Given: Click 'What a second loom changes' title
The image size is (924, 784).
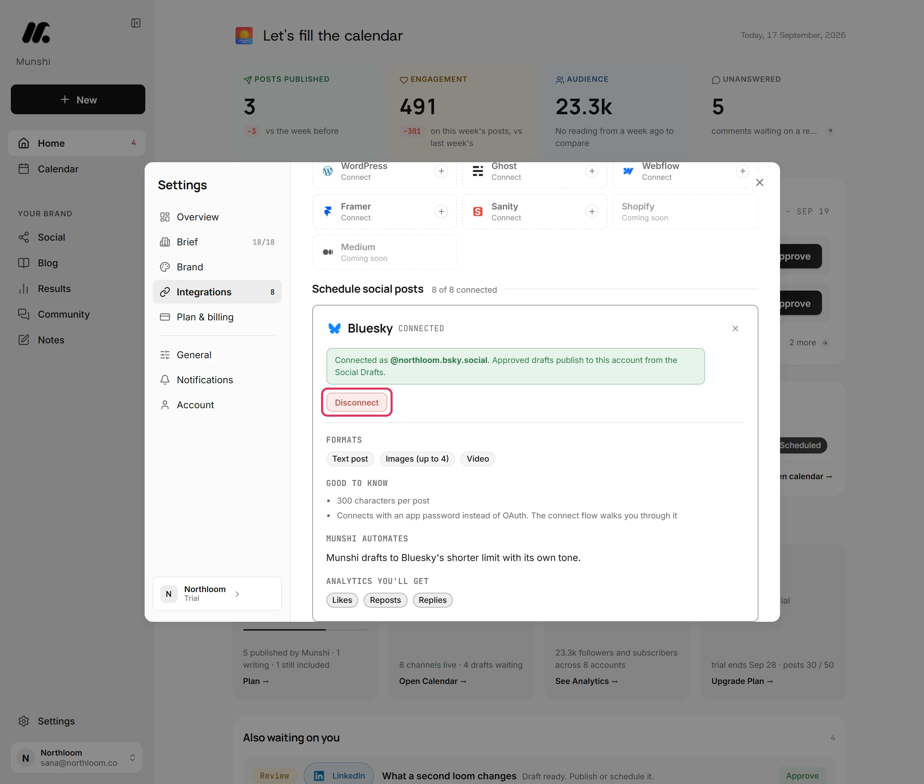Looking at the screenshot, I should click(449, 776).
